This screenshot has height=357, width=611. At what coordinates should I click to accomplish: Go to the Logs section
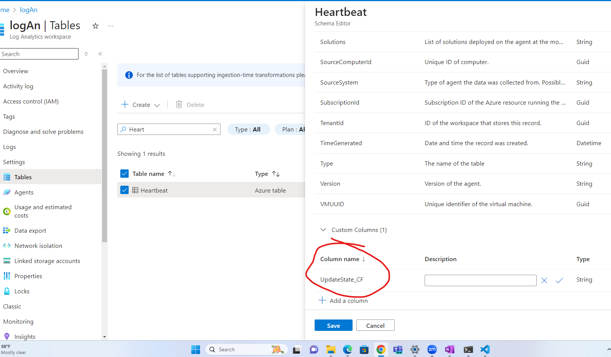pos(9,147)
